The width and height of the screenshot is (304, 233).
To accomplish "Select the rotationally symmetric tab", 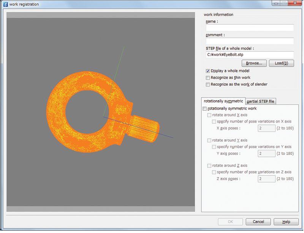I will pos(223,101).
